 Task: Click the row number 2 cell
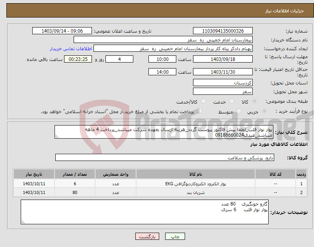pos(301,192)
